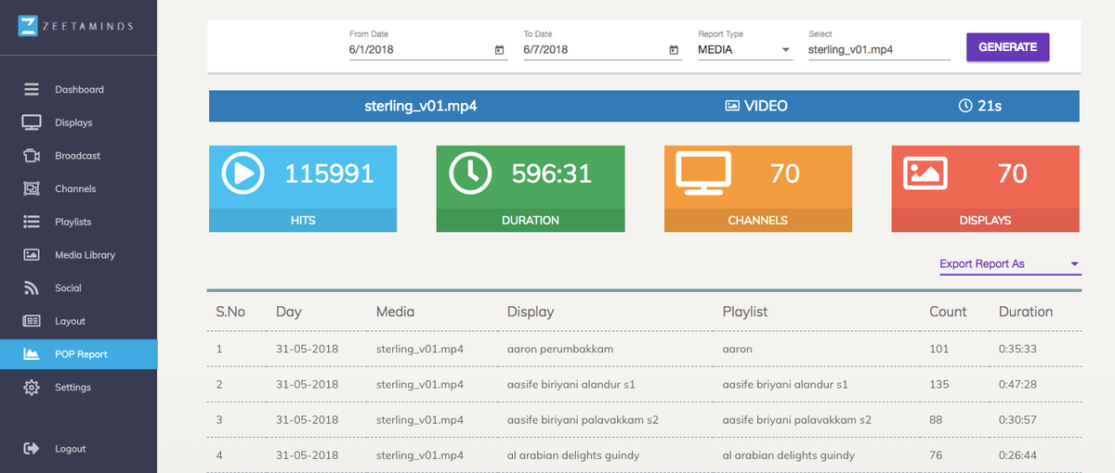The width and height of the screenshot is (1115, 473).
Task: Click the Dashboard hamburger icon
Action: (32, 90)
